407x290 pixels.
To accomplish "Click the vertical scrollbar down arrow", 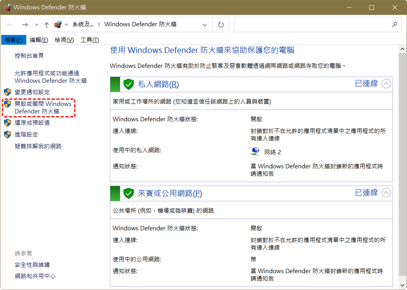I will tap(402, 285).
